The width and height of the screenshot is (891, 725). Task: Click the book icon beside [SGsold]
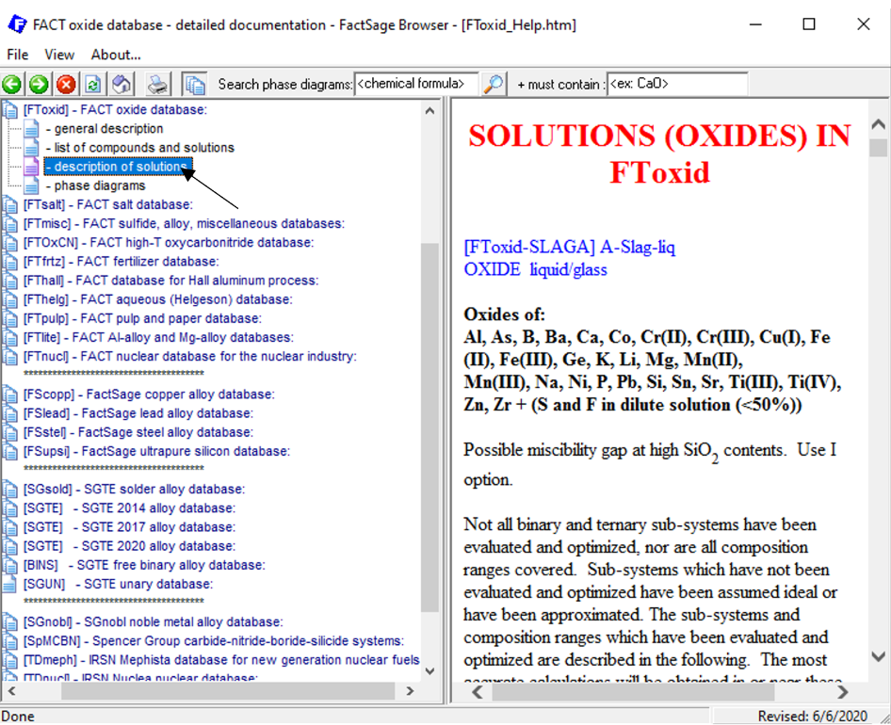10,490
